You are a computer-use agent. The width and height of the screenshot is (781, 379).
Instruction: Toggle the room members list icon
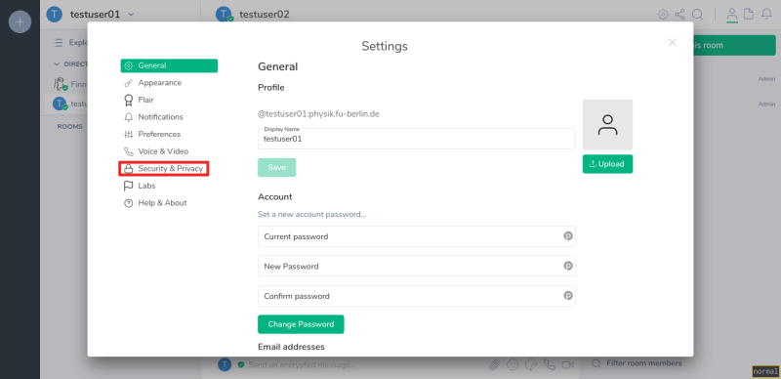(731, 15)
